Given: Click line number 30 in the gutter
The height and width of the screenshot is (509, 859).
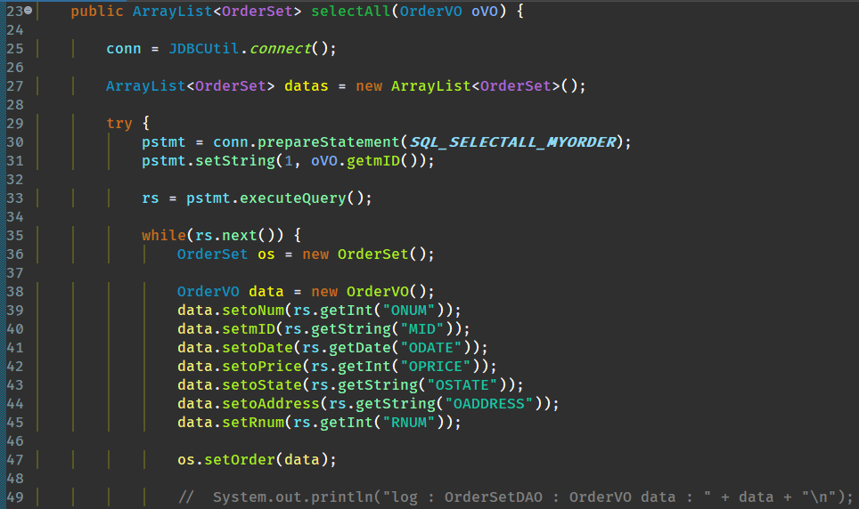Looking at the screenshot, I should 15,142.
